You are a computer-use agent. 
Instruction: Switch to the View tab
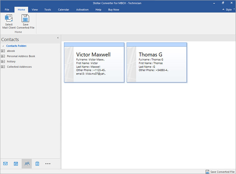pyautogui.click(x=35, y=10)
